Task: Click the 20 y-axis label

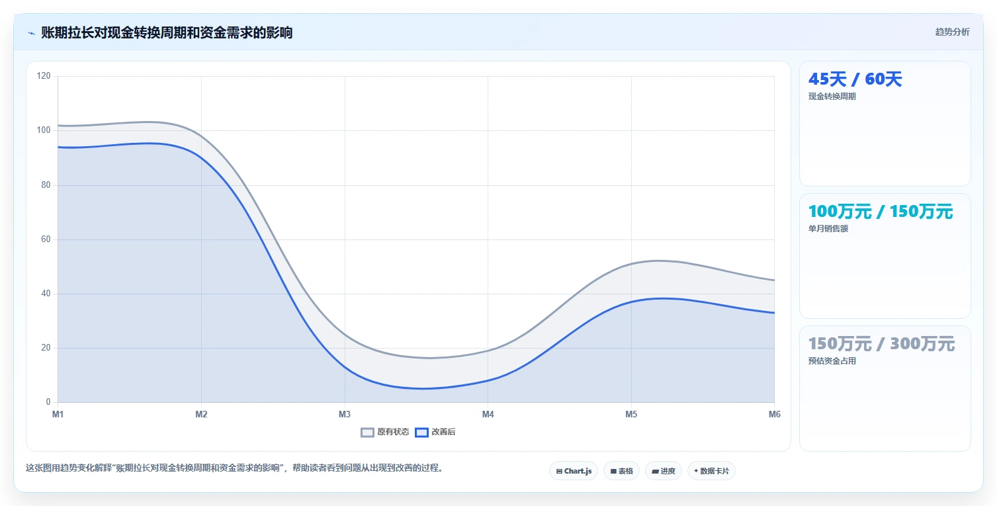Action: (x=46, y=348)
